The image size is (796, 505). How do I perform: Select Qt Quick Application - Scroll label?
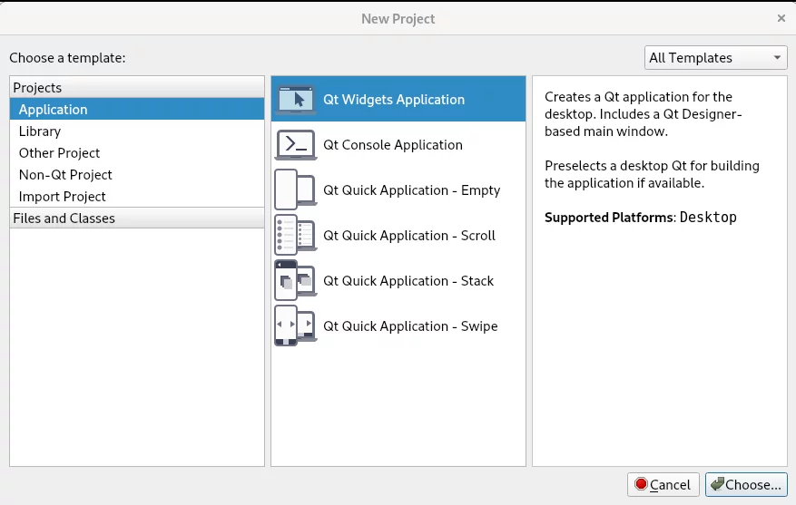(x=409, y=235)
